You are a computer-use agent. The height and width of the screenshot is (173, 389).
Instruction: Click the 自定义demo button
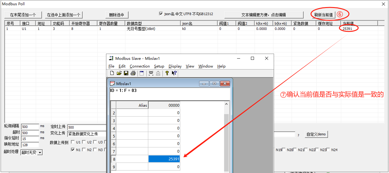(x=317, y=134)
